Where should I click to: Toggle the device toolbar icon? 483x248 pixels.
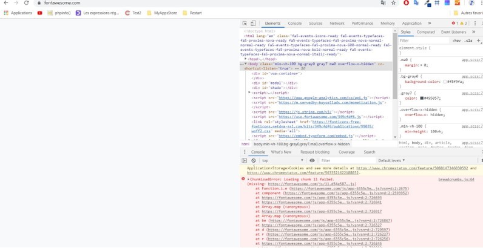[x=253, y=24]
